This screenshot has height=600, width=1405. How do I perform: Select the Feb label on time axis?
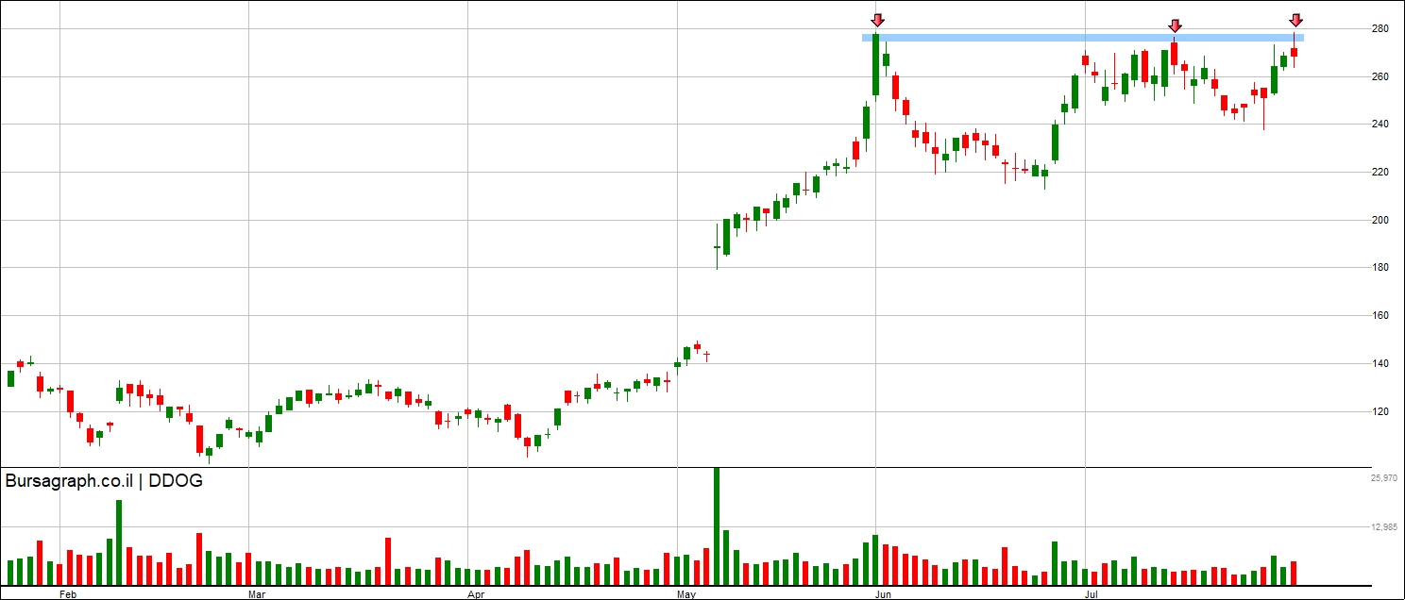[67, 594]
